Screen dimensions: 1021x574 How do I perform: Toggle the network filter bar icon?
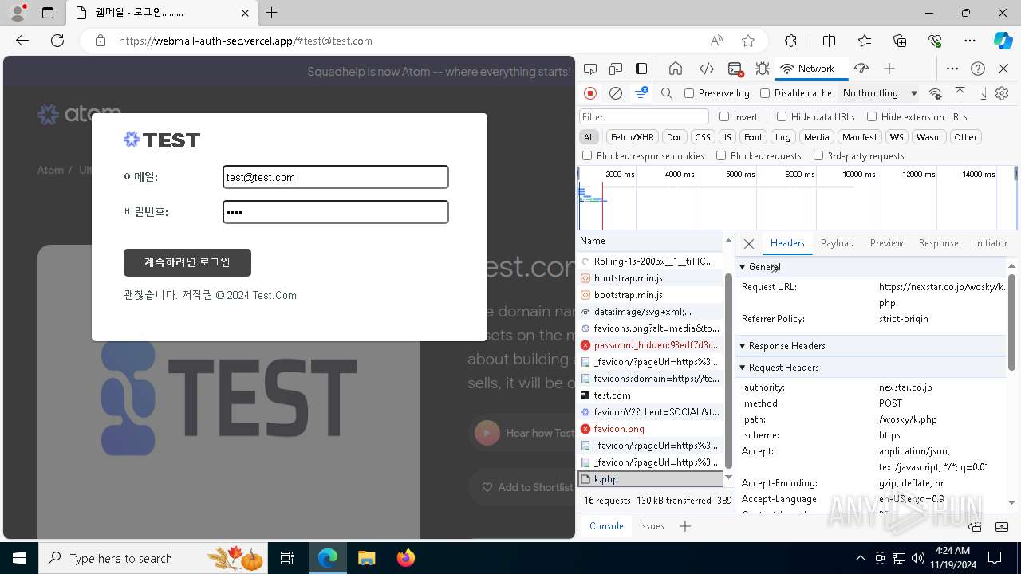641,93
